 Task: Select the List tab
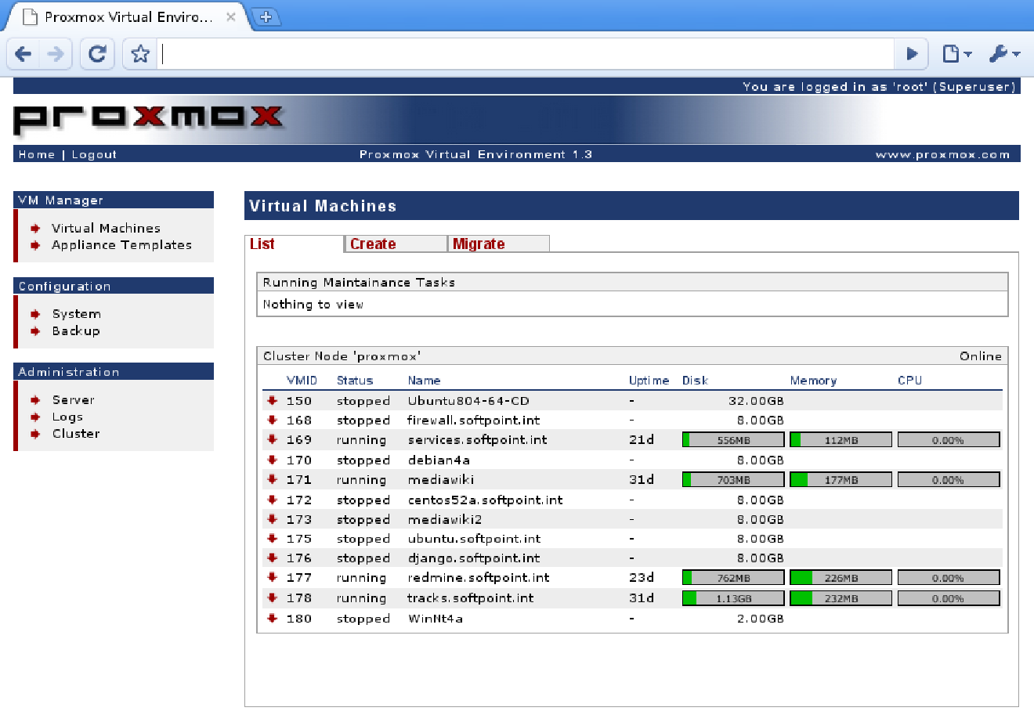point(262,244)
